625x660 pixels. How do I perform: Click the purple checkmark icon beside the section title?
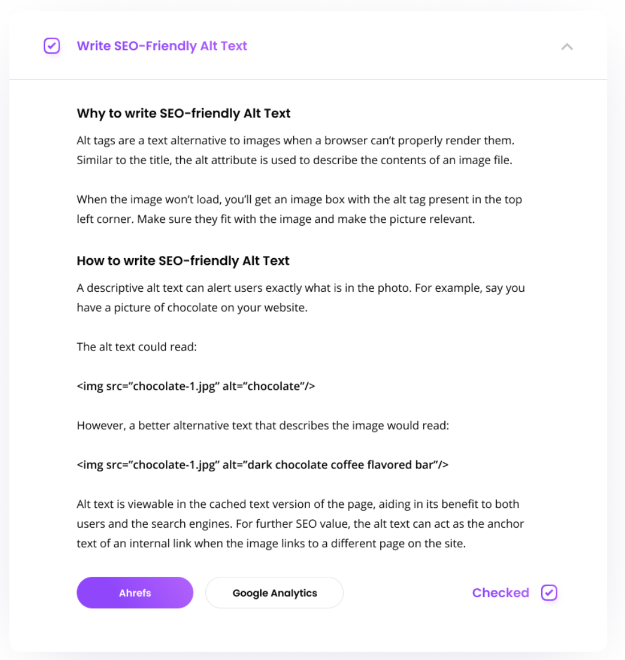(51, 46)
